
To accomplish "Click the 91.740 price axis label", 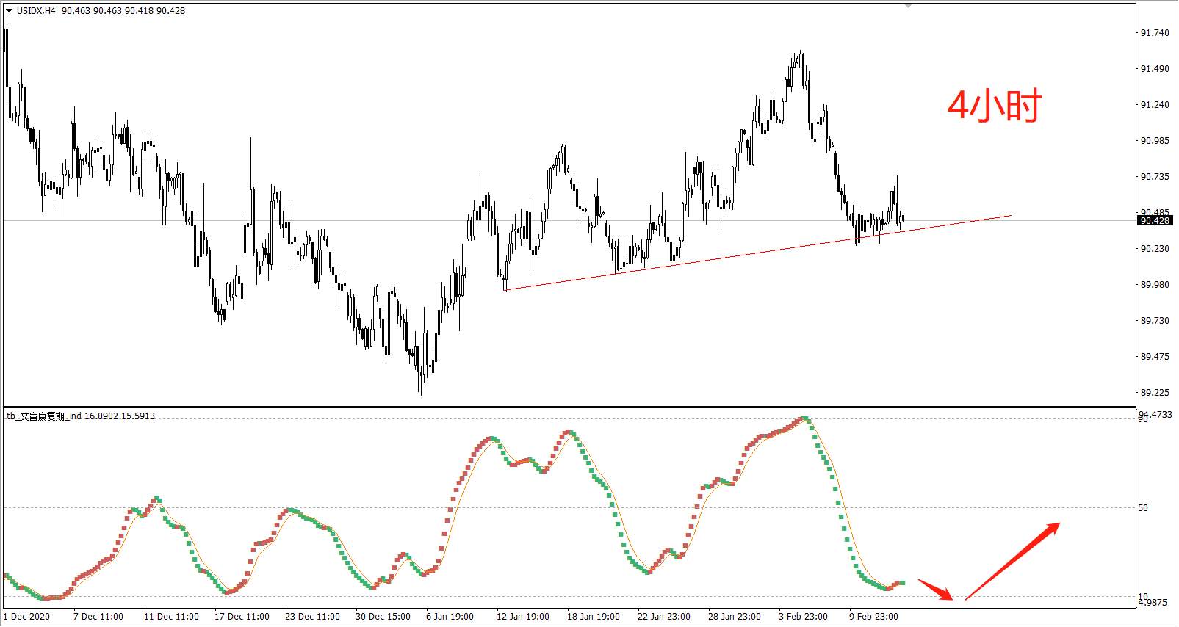I will 1154,33.
